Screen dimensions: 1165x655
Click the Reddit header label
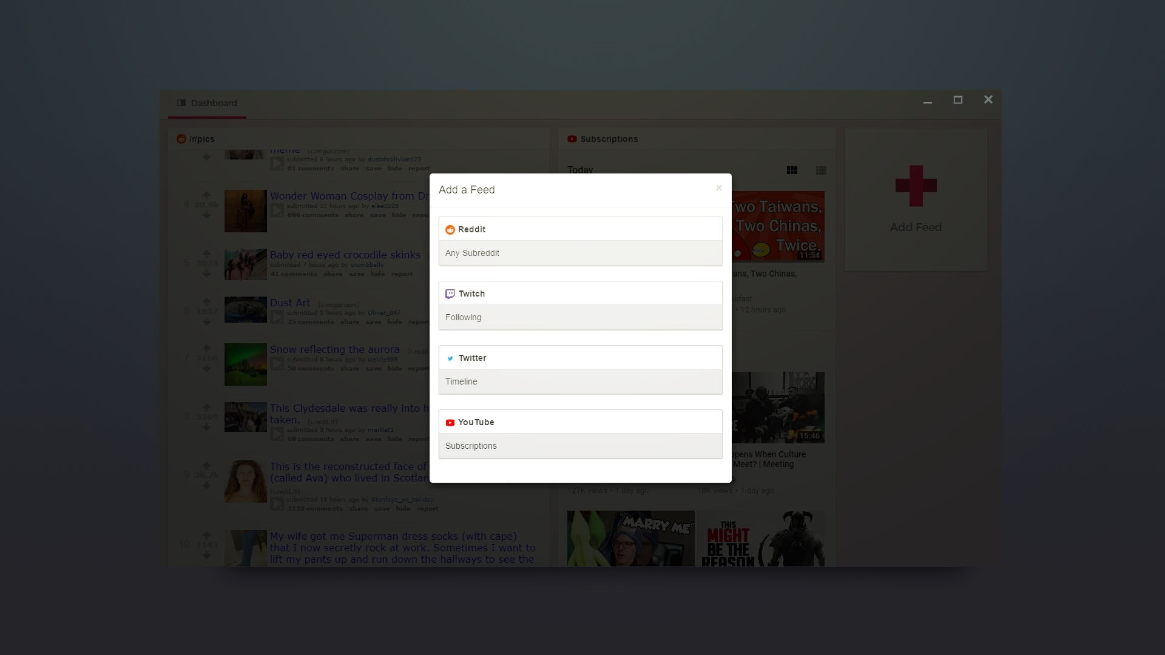tap(471, 229)
